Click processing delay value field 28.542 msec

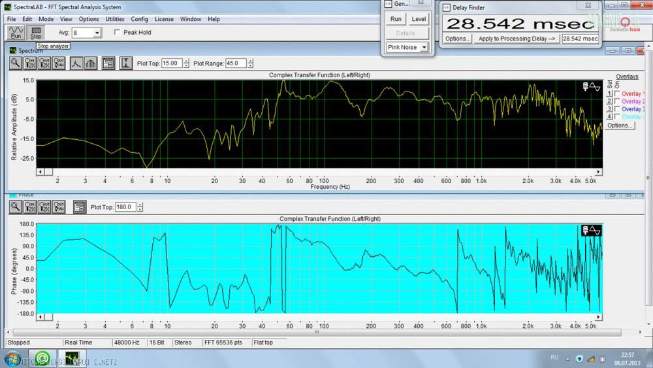coord(580,39)
